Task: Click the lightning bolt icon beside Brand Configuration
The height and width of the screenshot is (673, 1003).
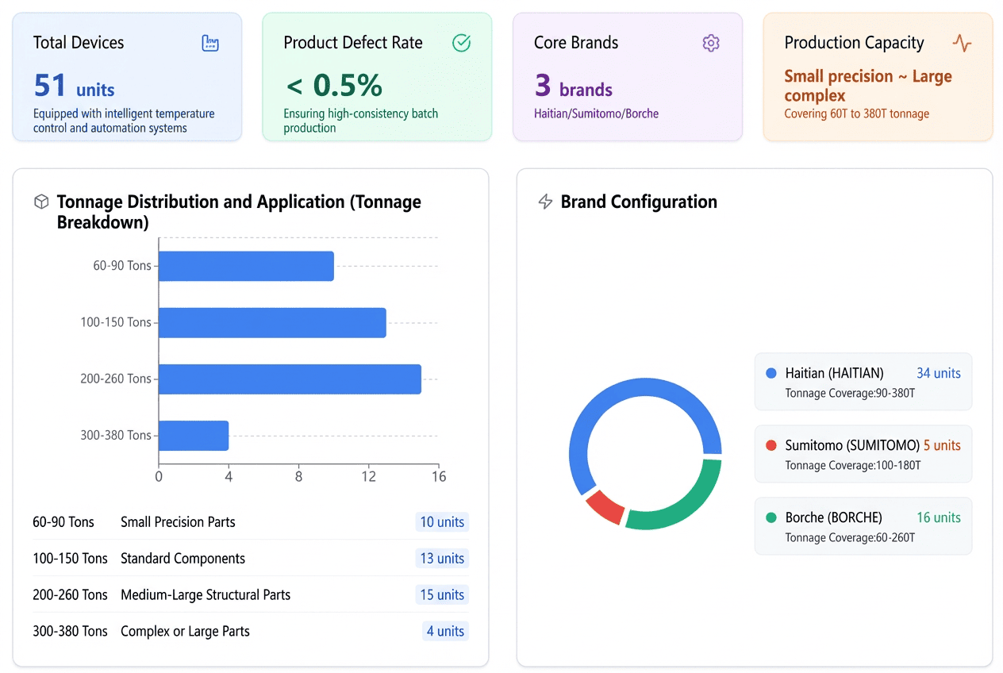Action: point(545,202)
